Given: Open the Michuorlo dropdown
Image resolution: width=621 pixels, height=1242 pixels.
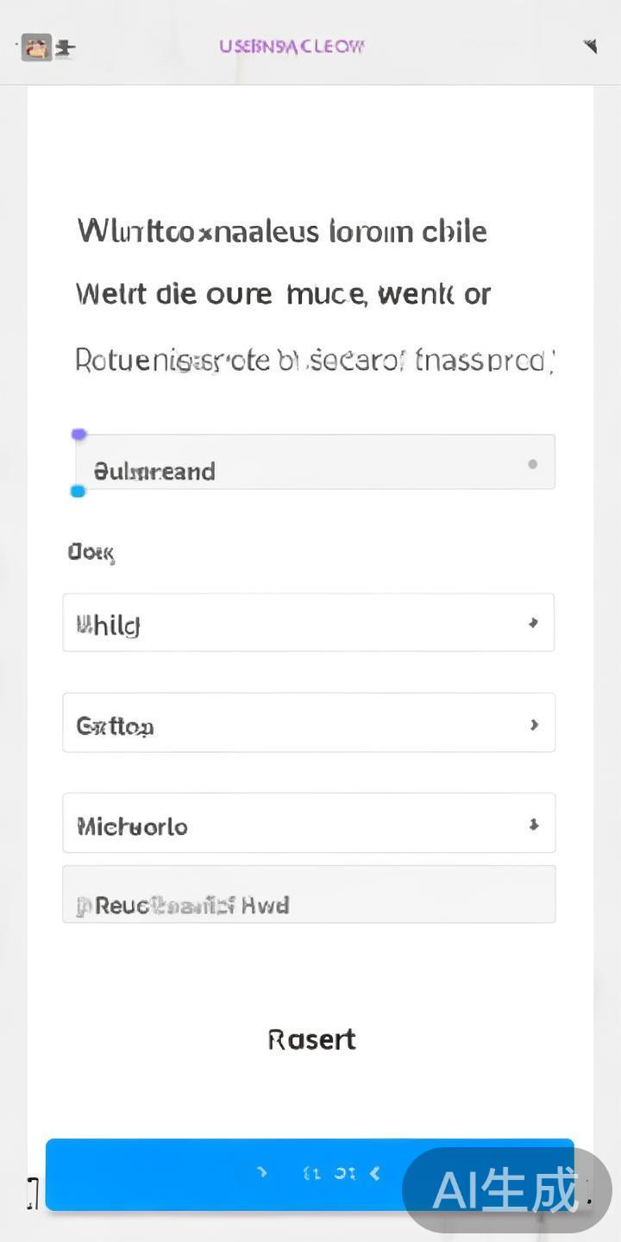Looking at the screenshot, I should point(308,824).
